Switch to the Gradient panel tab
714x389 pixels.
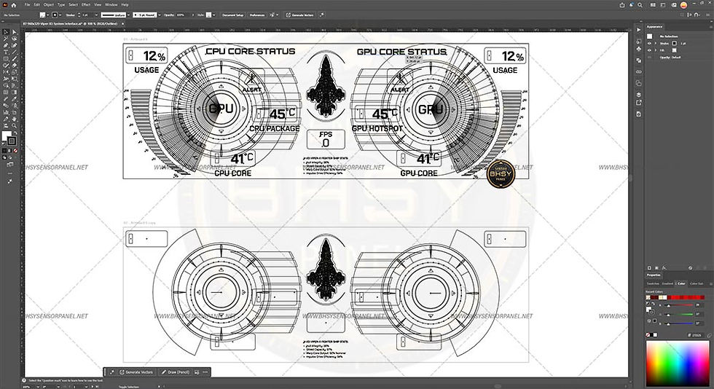[667, 283]
